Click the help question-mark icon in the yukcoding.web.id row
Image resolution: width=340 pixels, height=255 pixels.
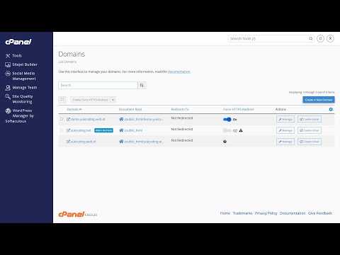[225, 142]
